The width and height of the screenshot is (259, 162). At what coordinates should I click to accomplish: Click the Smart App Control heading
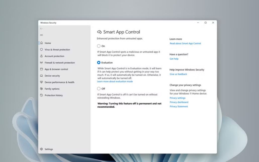[x=121, y=32]
